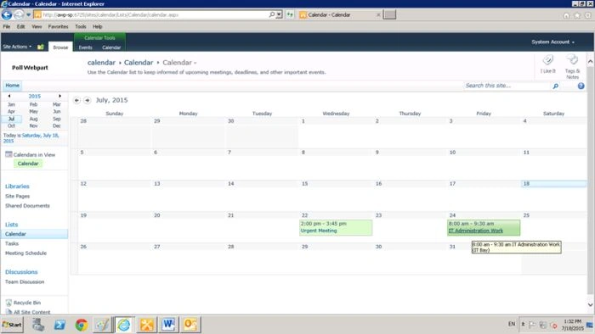Viewport: 595px width, 334px height.
Task: Show previous year in mini calendar
Action: point(9,96)
